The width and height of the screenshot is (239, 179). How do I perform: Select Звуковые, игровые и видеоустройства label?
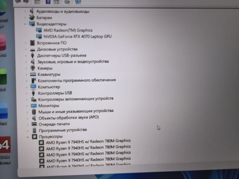tap(73, 62)
